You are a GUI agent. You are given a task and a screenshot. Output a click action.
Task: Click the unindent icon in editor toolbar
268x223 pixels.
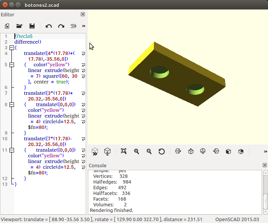pos(74,26)
